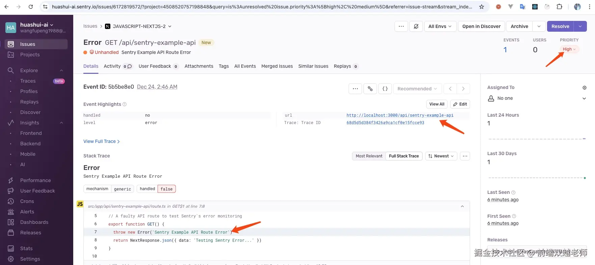Click Edit highlights button
The width and height of the screenshot is (595, 265).
(x=460, y=104)
